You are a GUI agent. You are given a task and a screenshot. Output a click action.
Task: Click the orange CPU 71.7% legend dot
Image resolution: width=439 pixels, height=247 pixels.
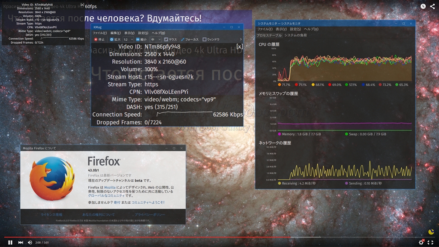(280, 84)
